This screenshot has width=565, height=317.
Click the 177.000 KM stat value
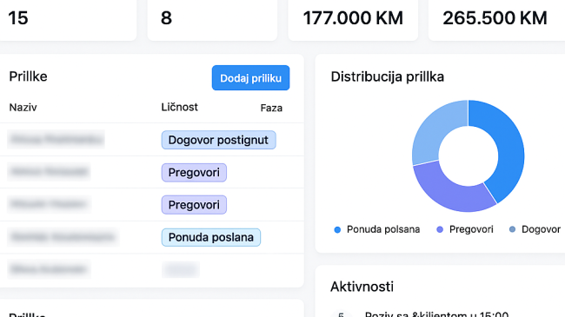pos(353,18)
